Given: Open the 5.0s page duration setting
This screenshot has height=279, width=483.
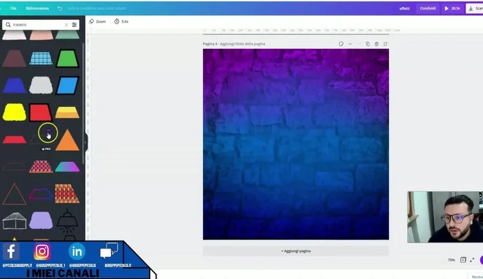Looking at the screenshot, I should pos(121,21).
